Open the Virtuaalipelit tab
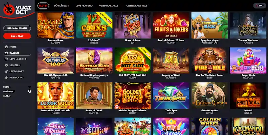Screen dimensions: 268x135 coord(110,6)
